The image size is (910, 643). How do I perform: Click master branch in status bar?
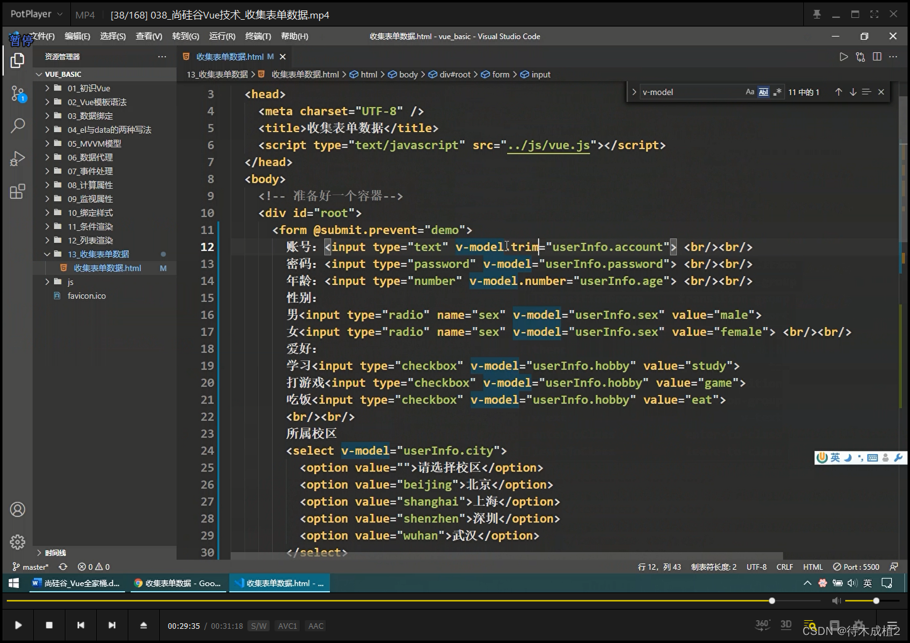click(30, 566)
